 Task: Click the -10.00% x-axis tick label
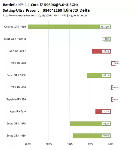(x=69, y=144)
